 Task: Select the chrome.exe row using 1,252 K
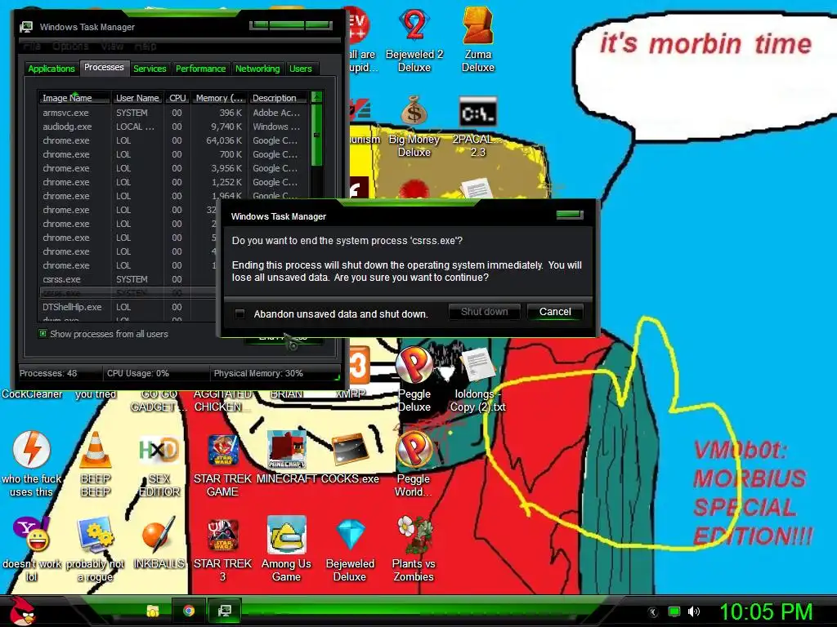click(173, 182)
